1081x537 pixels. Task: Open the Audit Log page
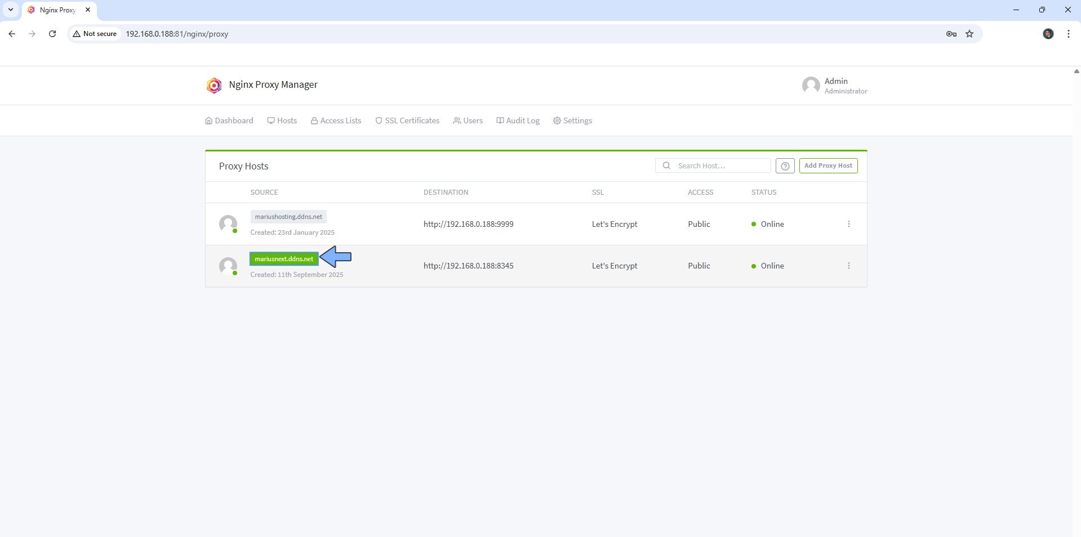[x=518, y=120]
